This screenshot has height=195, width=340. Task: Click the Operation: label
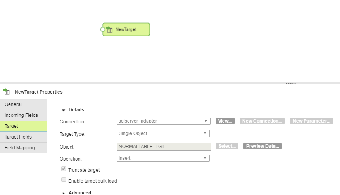pos(71,159)
